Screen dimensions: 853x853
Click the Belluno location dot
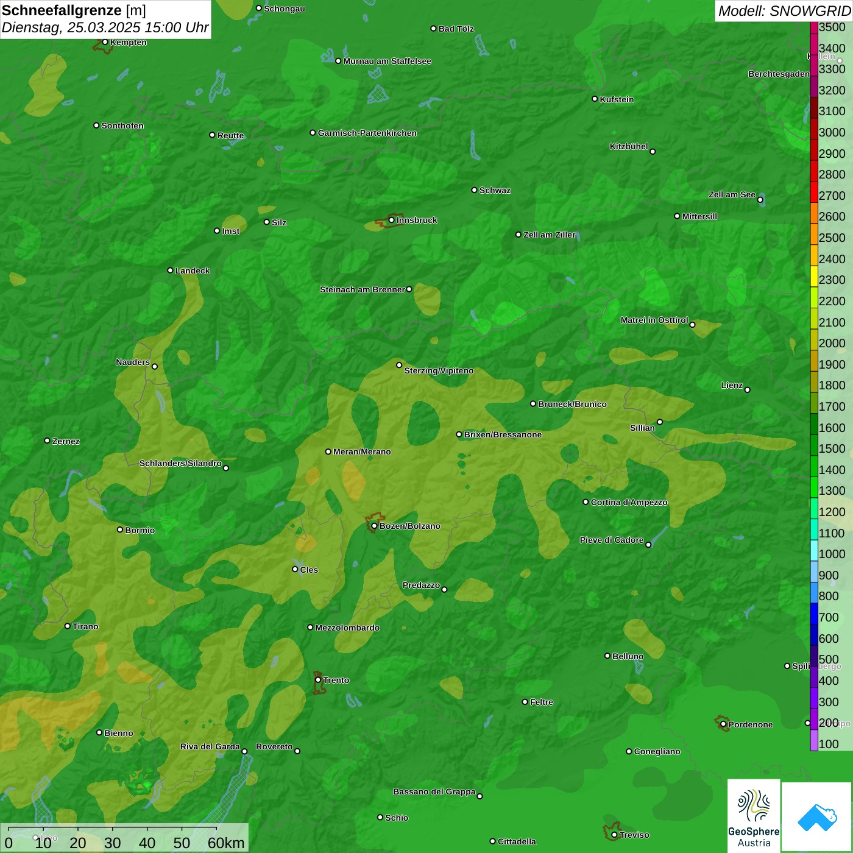(x=607, y=656)
